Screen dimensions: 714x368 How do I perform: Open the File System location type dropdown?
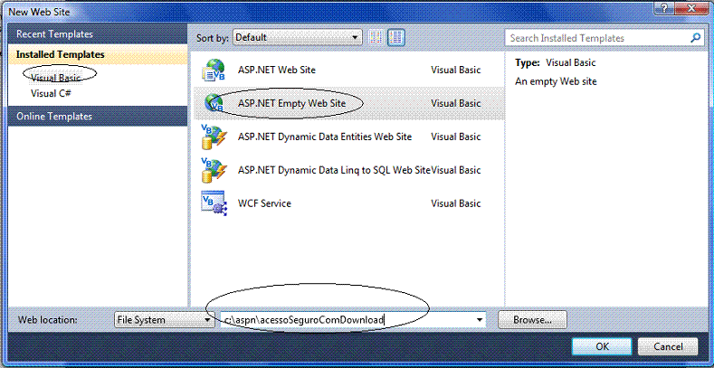click(165, 320)
